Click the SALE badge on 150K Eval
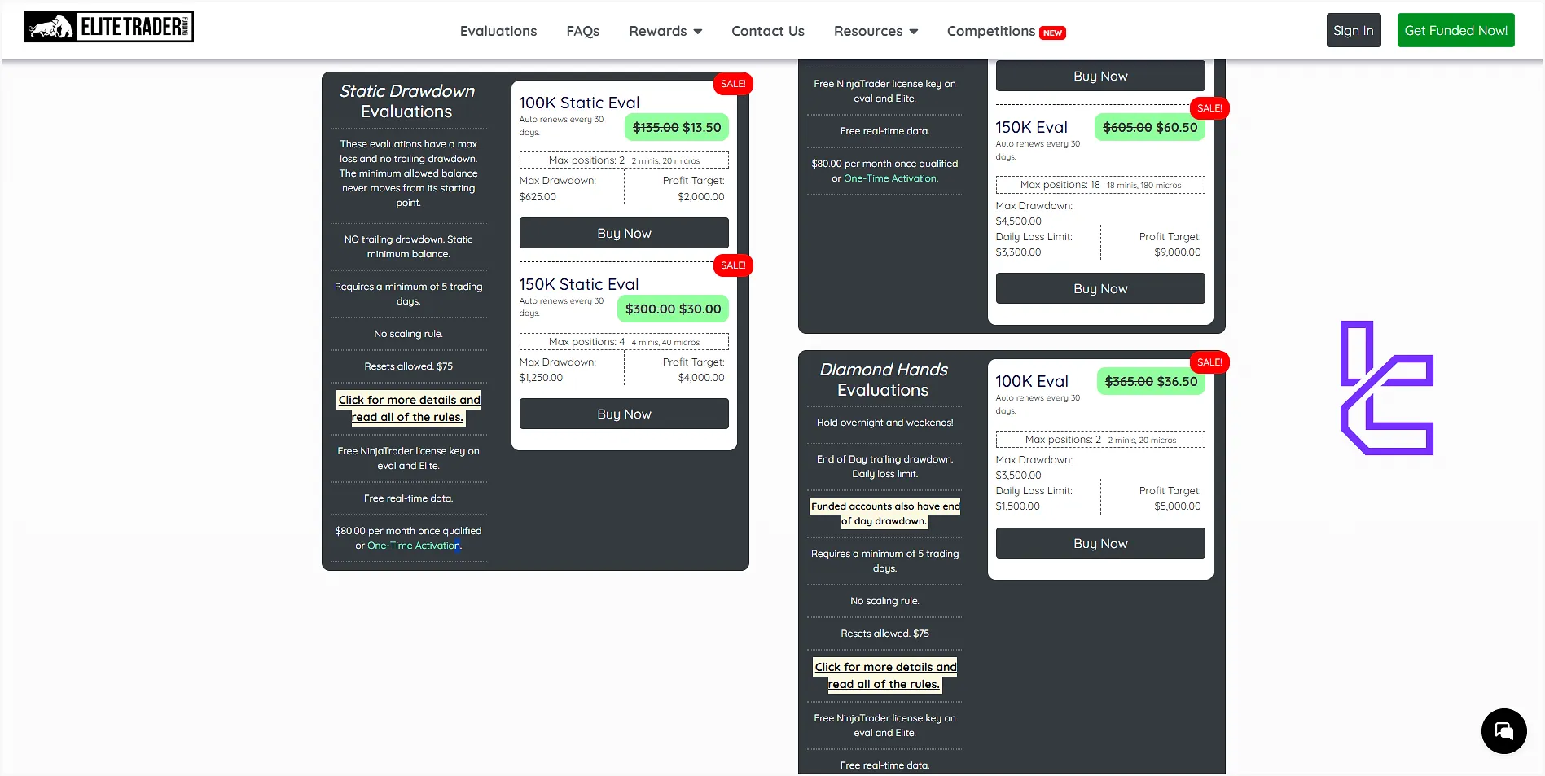 click(1209, 108)
